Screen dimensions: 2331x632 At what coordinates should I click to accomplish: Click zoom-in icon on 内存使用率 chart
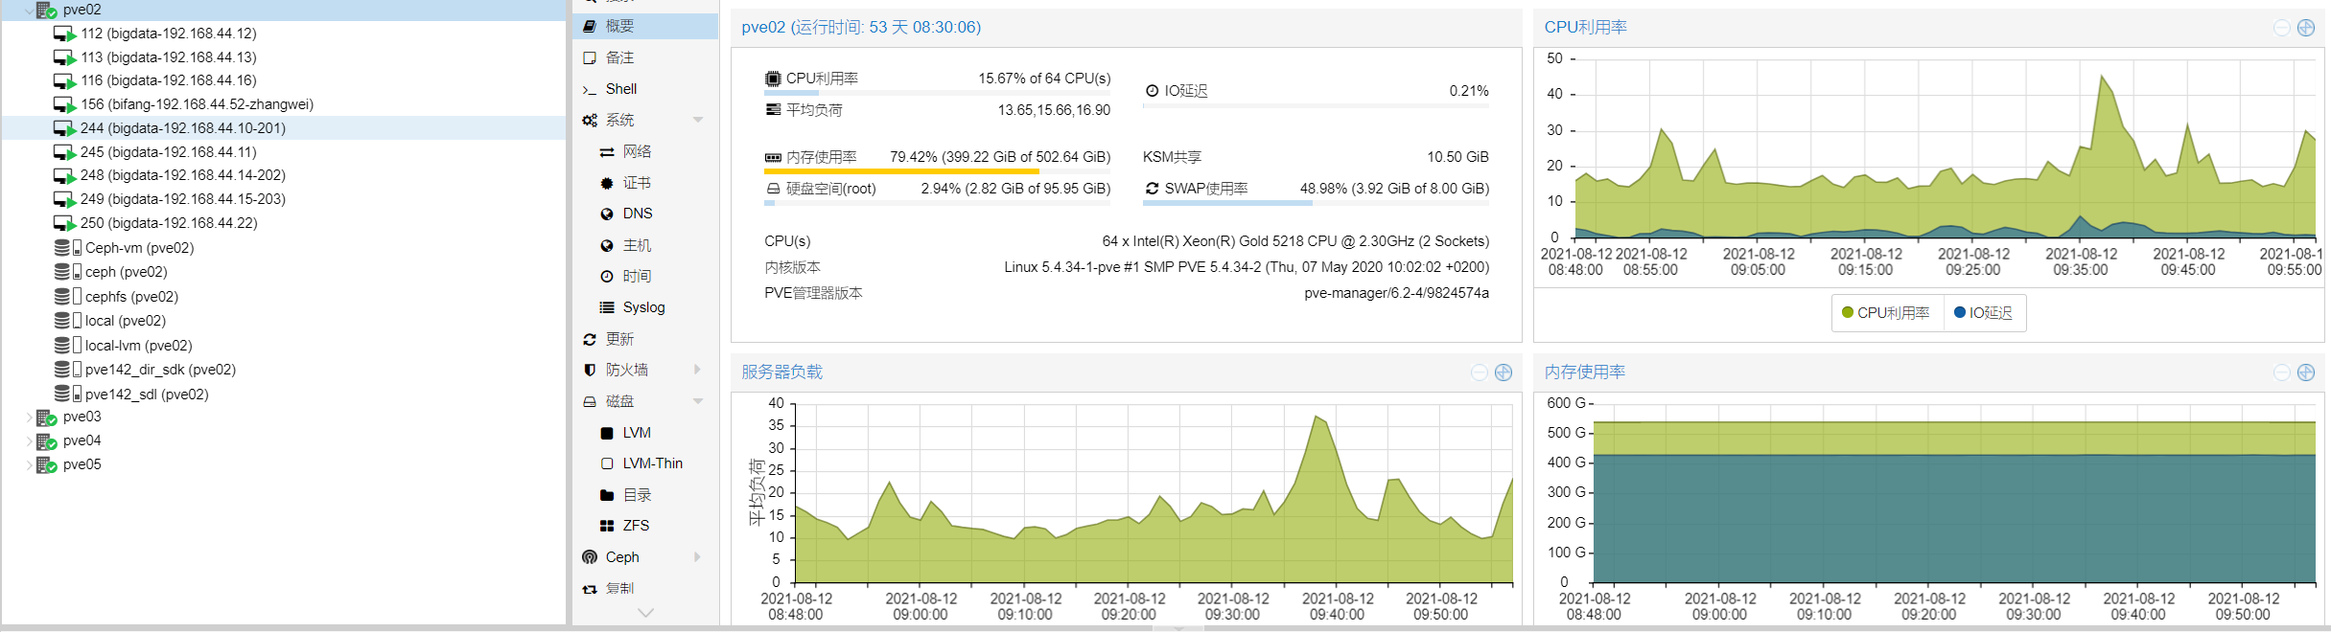tap(2306, 372)
